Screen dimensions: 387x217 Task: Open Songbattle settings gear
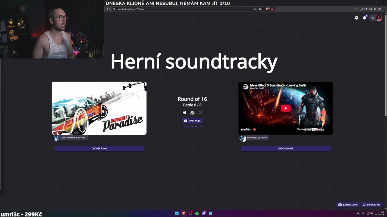point(356,18)
